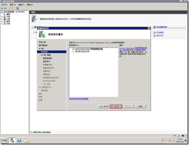Image resolution: width=189 pixels, height=145 pixels.
Task: Expand the 诊断 tree node
Action: [x=2, y=19]
